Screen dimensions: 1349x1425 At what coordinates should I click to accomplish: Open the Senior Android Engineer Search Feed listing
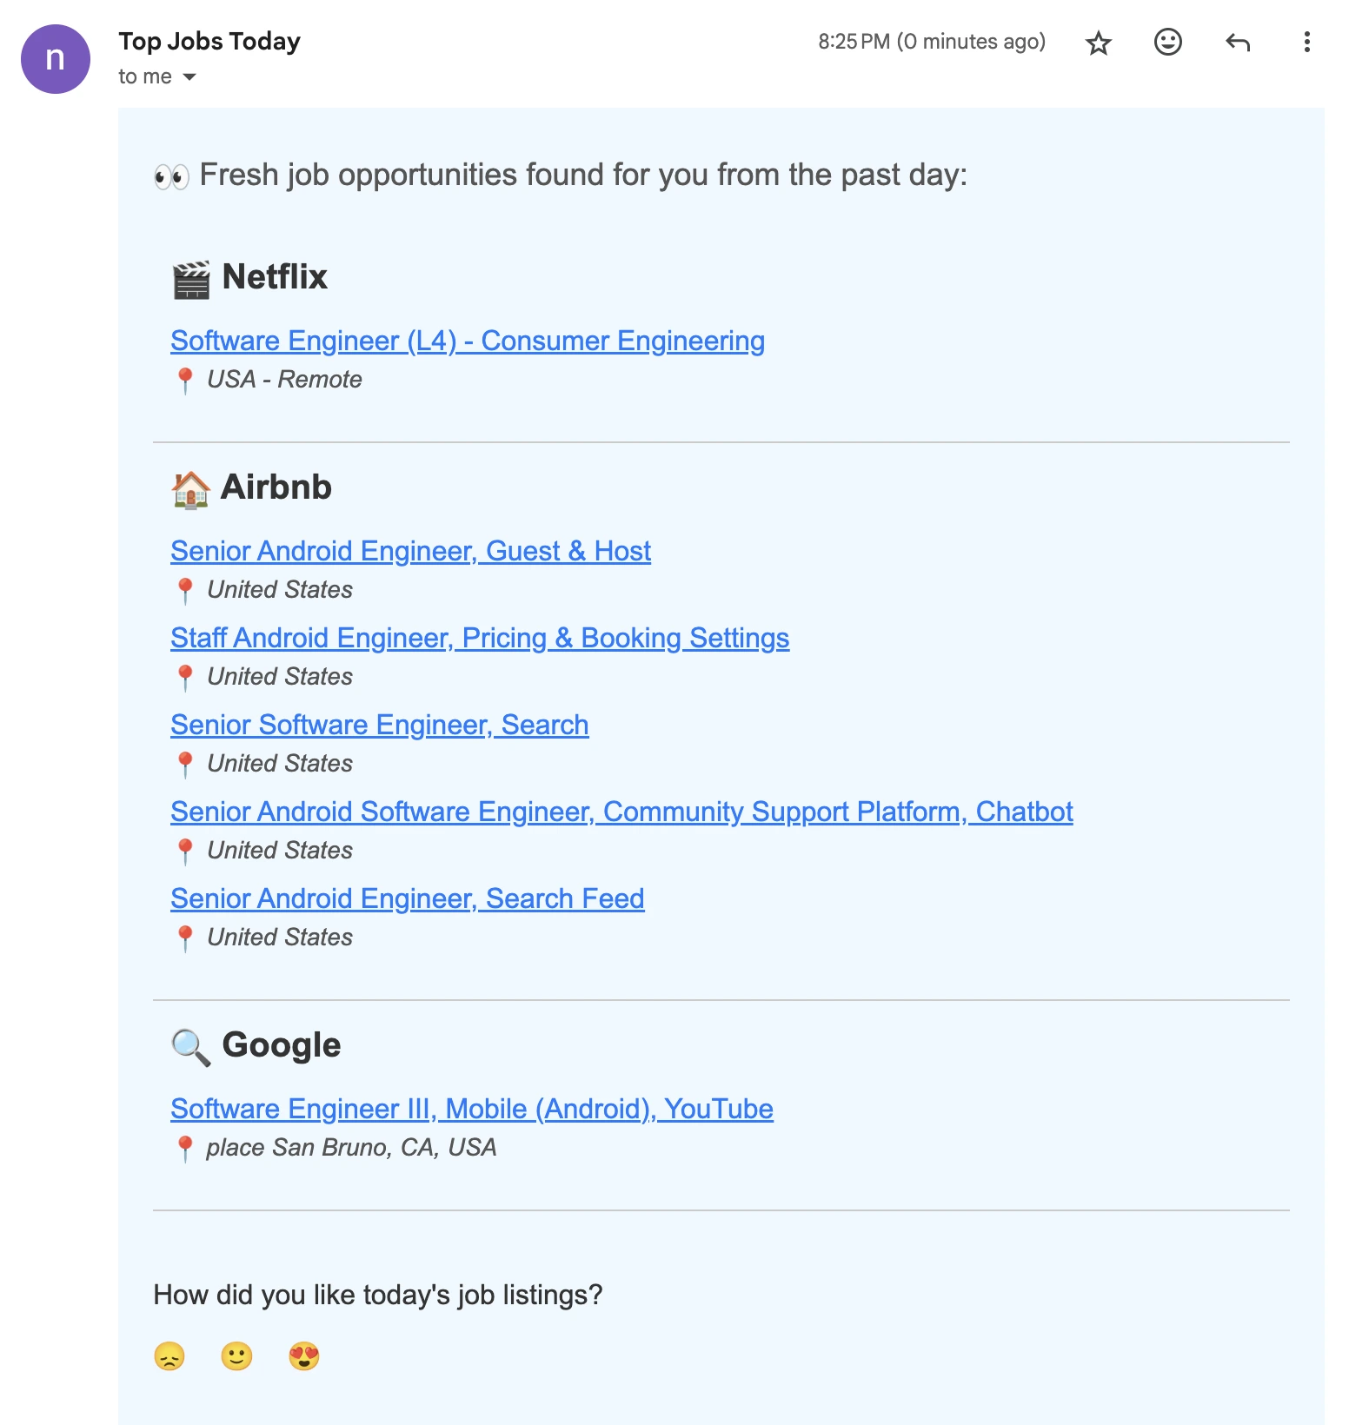pyautogui.click(x=408, y=898)
